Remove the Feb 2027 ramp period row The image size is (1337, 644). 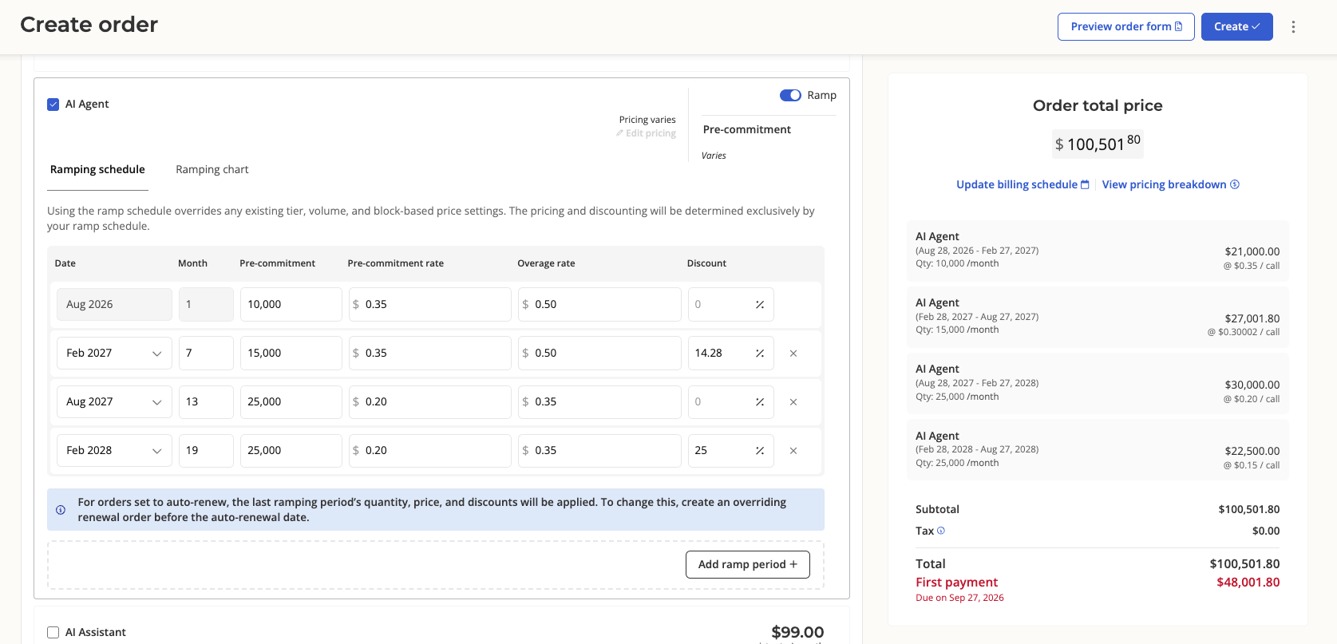click(x=793, y=353)
